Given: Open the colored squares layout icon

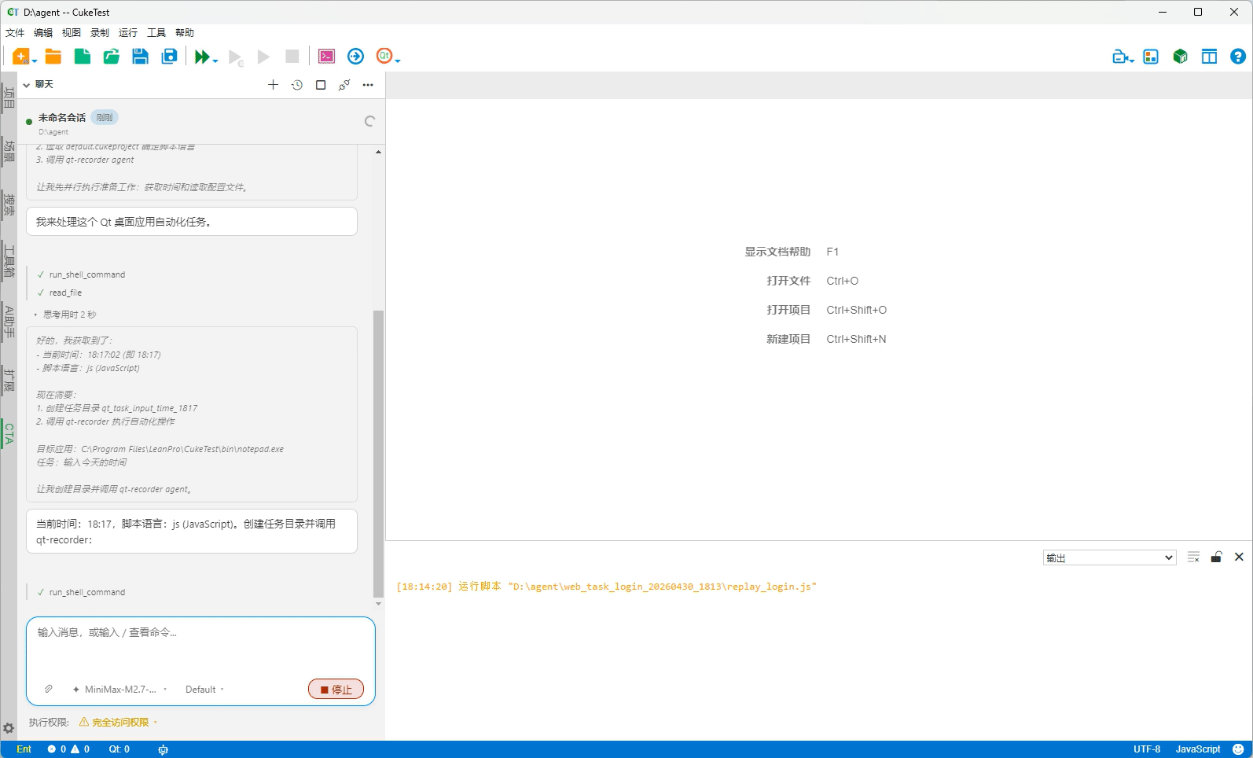Looking at the screenshot, I should click(x=1151, y=57).
